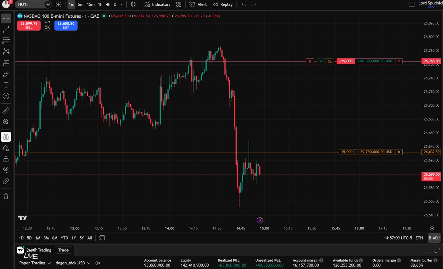Open the Fibonacci retracement tools
Viewport: 443px width, 269px height.
click(6, 41)
